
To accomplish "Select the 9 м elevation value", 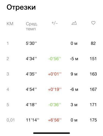I will [74, 74].
